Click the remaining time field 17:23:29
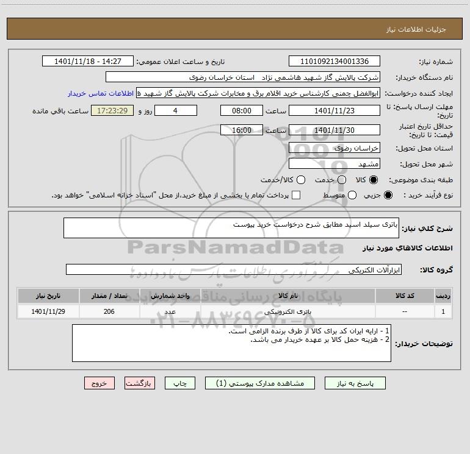The width and height of the screenshot is (470, 454). coord(112,110)
